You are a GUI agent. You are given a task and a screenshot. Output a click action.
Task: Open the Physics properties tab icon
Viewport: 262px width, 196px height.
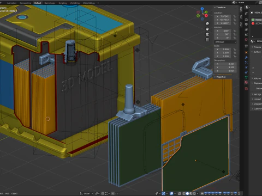pos(246,68)
